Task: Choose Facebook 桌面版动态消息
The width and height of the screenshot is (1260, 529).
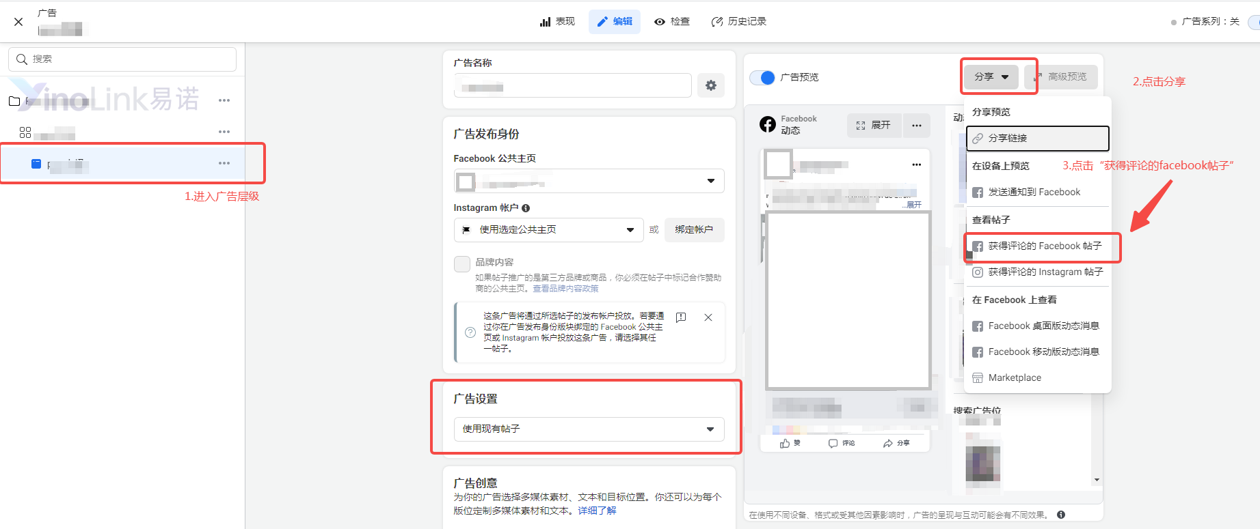Action: point(1037,326)
